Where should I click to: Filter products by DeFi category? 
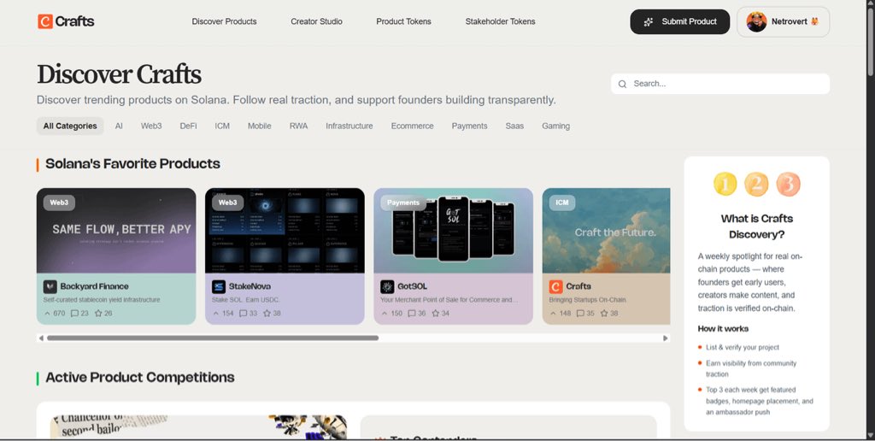click(188, 126)
